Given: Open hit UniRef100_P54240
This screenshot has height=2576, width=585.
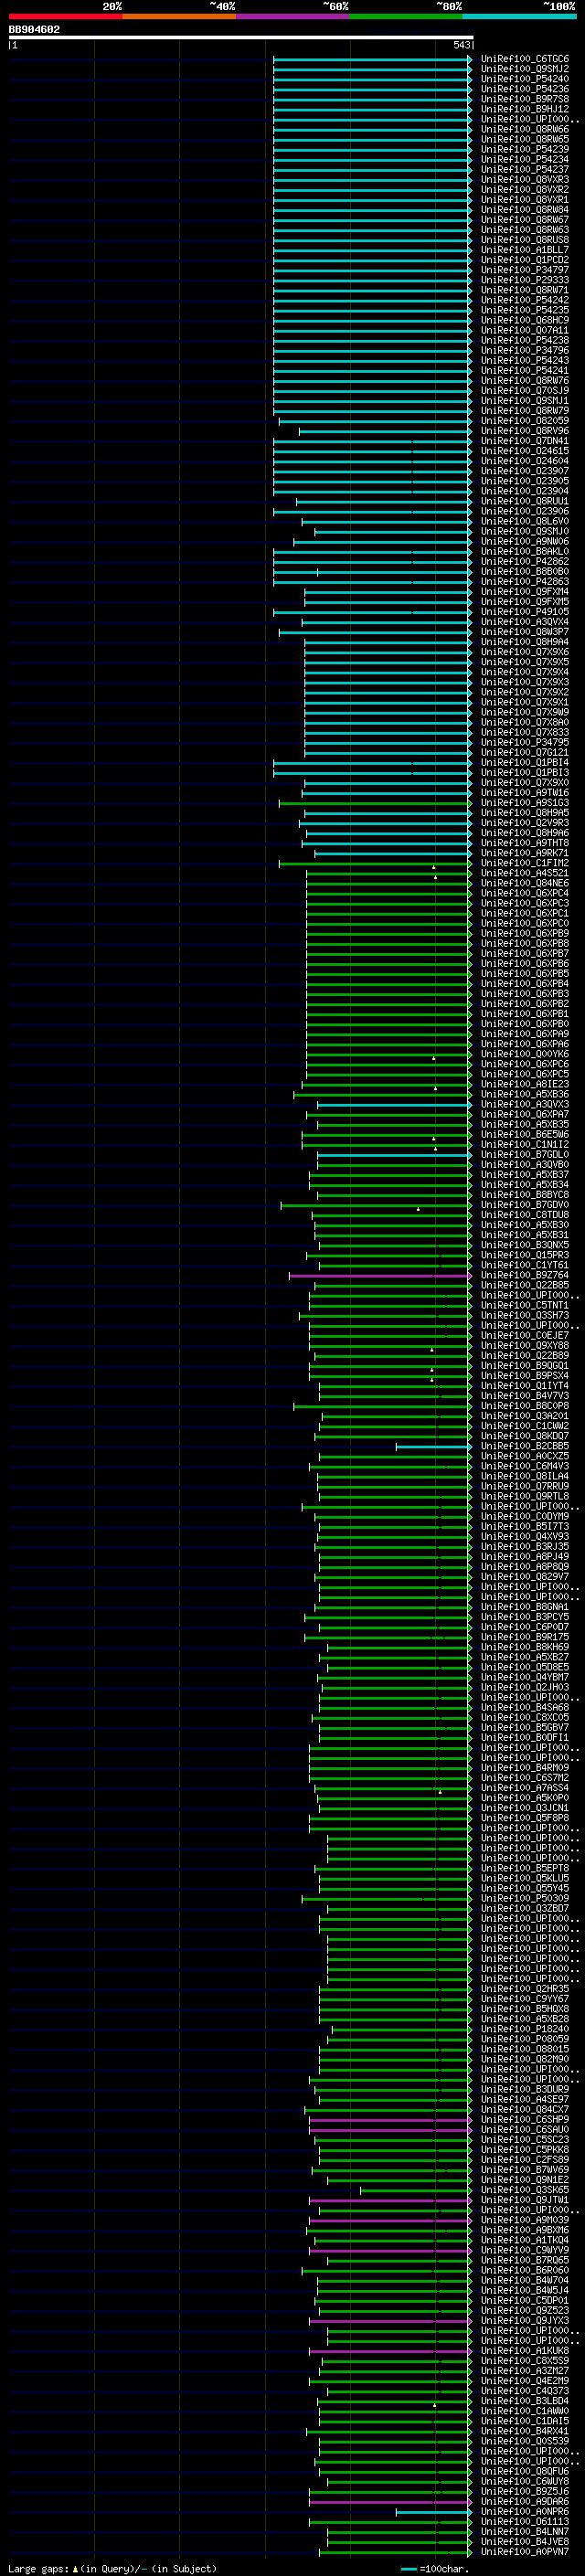Looking at the screenshot, I should click(525, 79).
